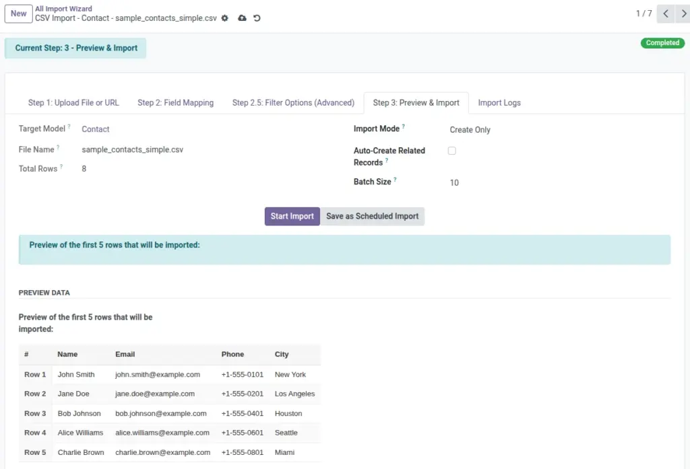Click the cloud save icon
Screen dimensions: 690x469
tap(242, 18)
